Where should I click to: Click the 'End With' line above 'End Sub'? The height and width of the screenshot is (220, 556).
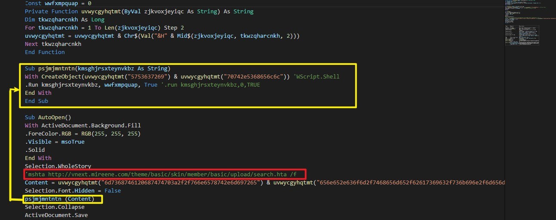pyautogui.click(x=38, y=93)
